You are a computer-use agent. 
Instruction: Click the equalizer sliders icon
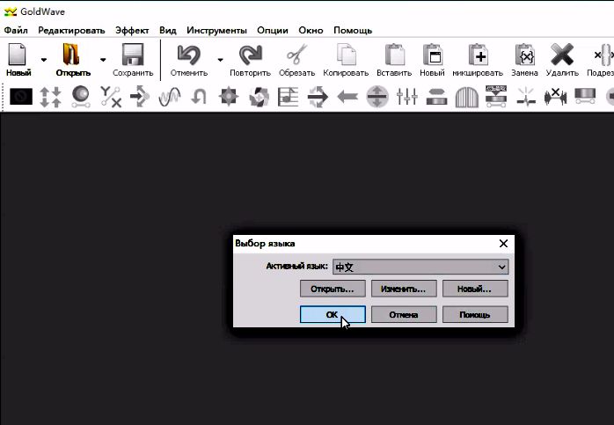coord(407,97)
